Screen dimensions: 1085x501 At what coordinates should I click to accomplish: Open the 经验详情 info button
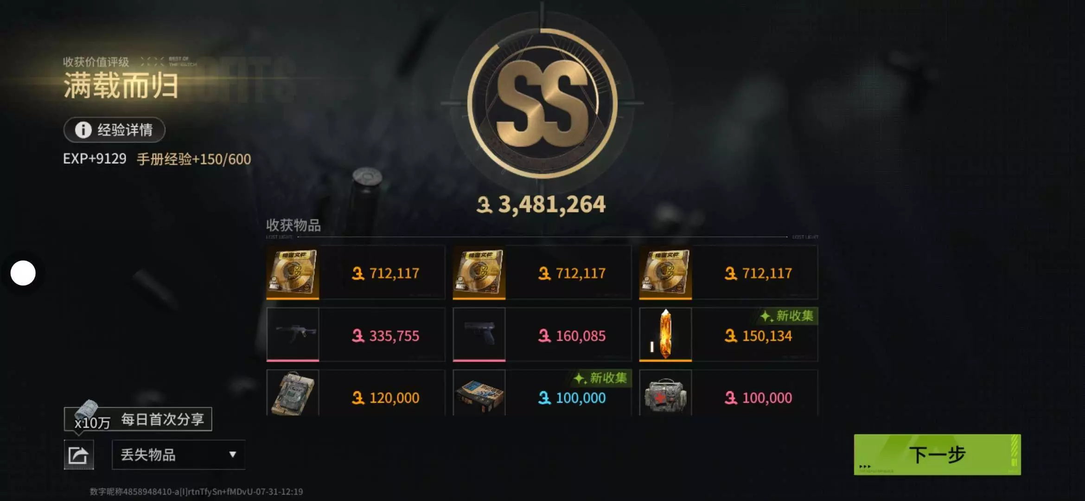(x=115, y=130)
